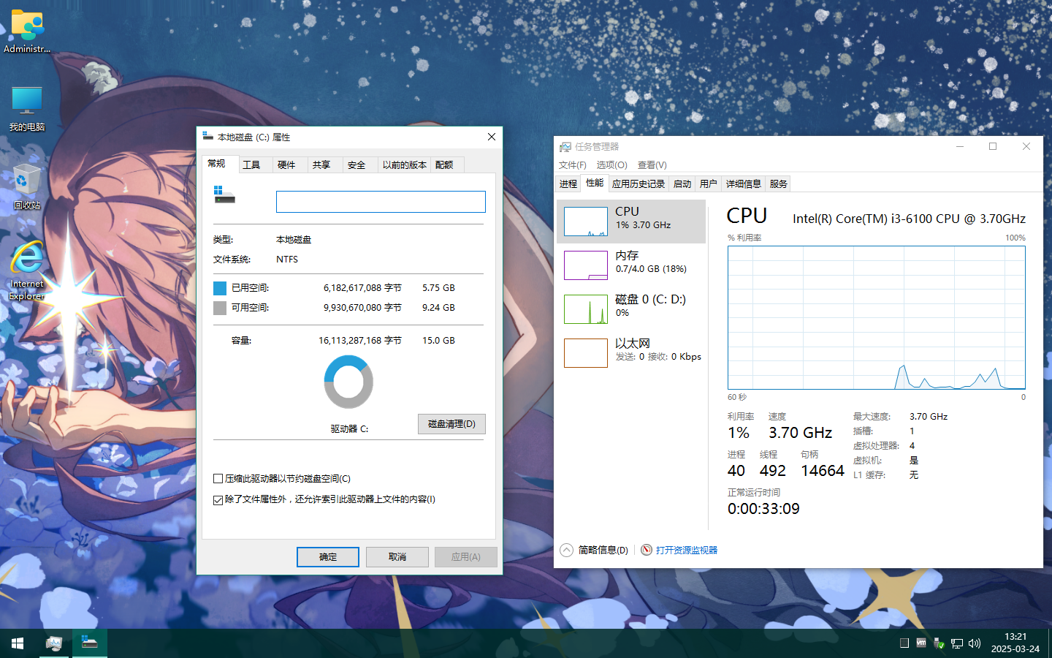Open the volume speaker tray icon
Screen dimensions: 1052x658
tap(975, 643)
